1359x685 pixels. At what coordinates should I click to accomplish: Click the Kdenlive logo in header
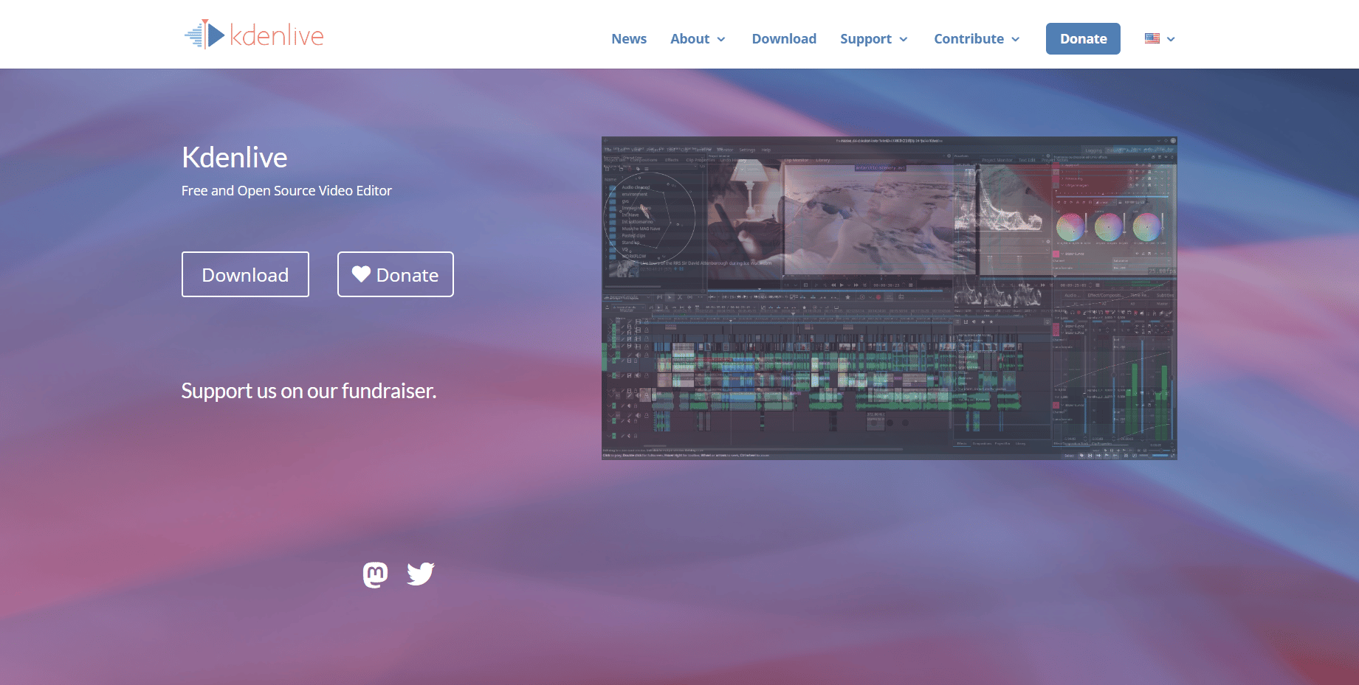(254, 35)
